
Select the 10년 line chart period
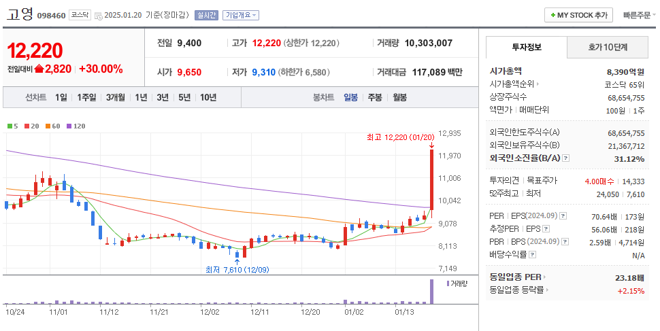pyautogui.click(x=208, y=98)
